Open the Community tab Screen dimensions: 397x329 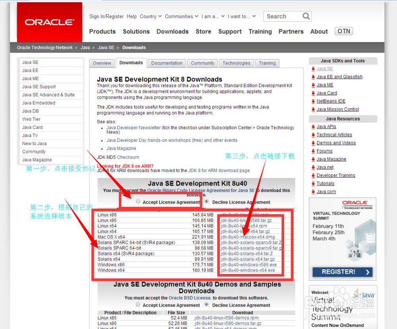(x=202, y=63)
